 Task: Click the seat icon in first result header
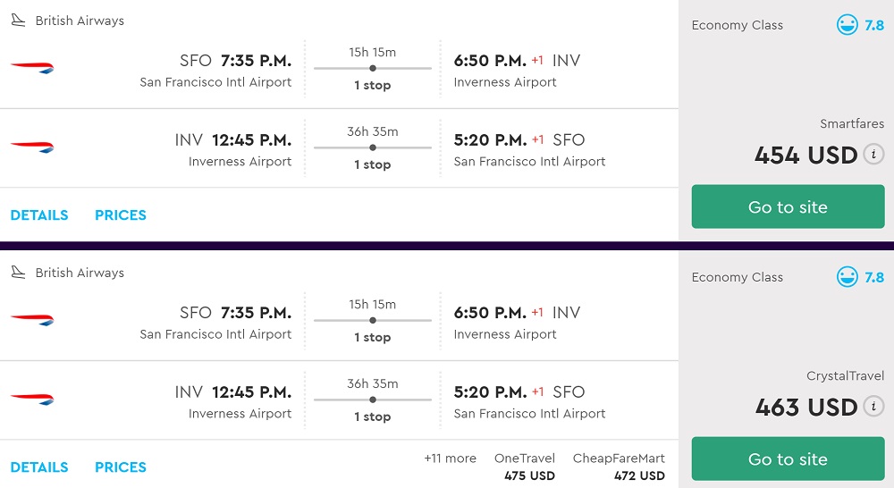point(19,21)
